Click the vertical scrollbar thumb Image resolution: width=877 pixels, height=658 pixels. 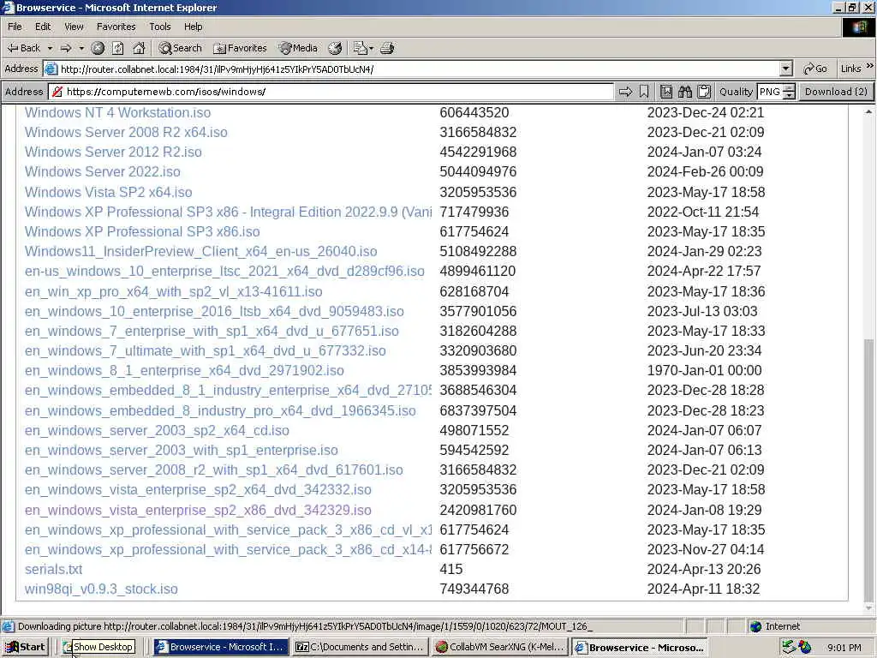(x=868, y=469)
